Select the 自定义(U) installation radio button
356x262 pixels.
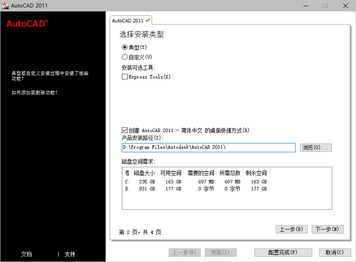[124, 56]
